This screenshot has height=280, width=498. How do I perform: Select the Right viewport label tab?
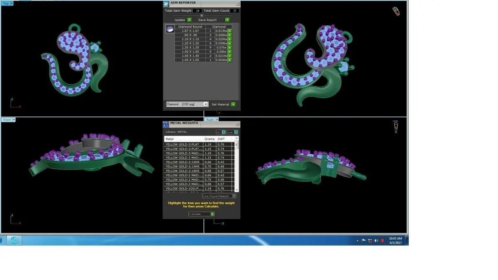point(210,119)
